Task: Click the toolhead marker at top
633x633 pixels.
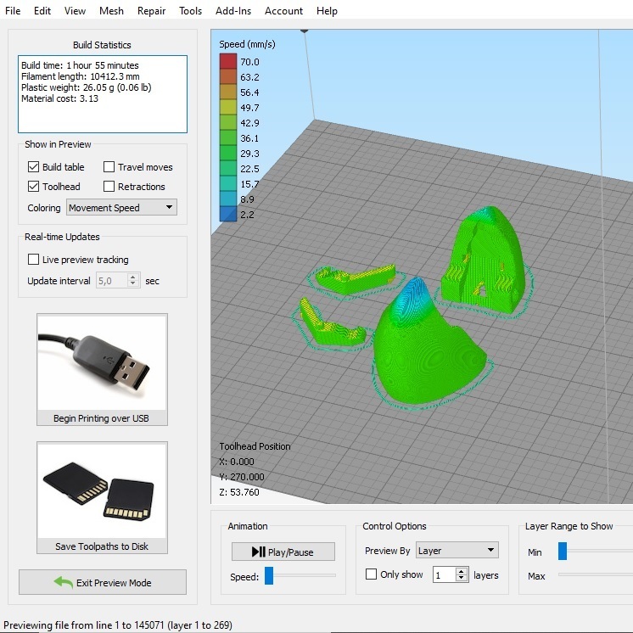Action: point(305,31)
